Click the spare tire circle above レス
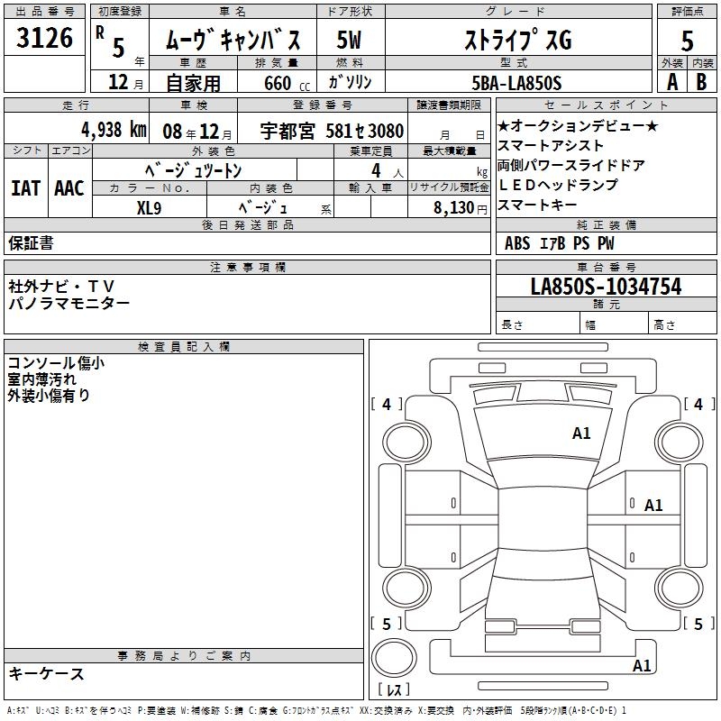This screenshot has height=721, width=721. tap(394, 658)
